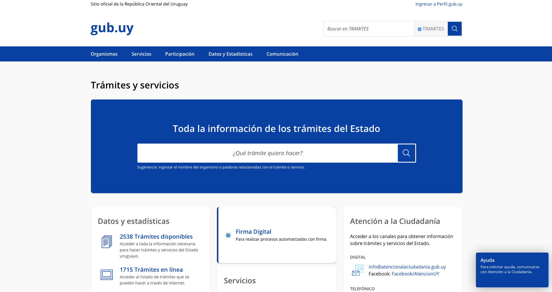Click the stacked documents icon beside Trámites disponibles
The image size is (552, 292).
click(x=107, y=242)
